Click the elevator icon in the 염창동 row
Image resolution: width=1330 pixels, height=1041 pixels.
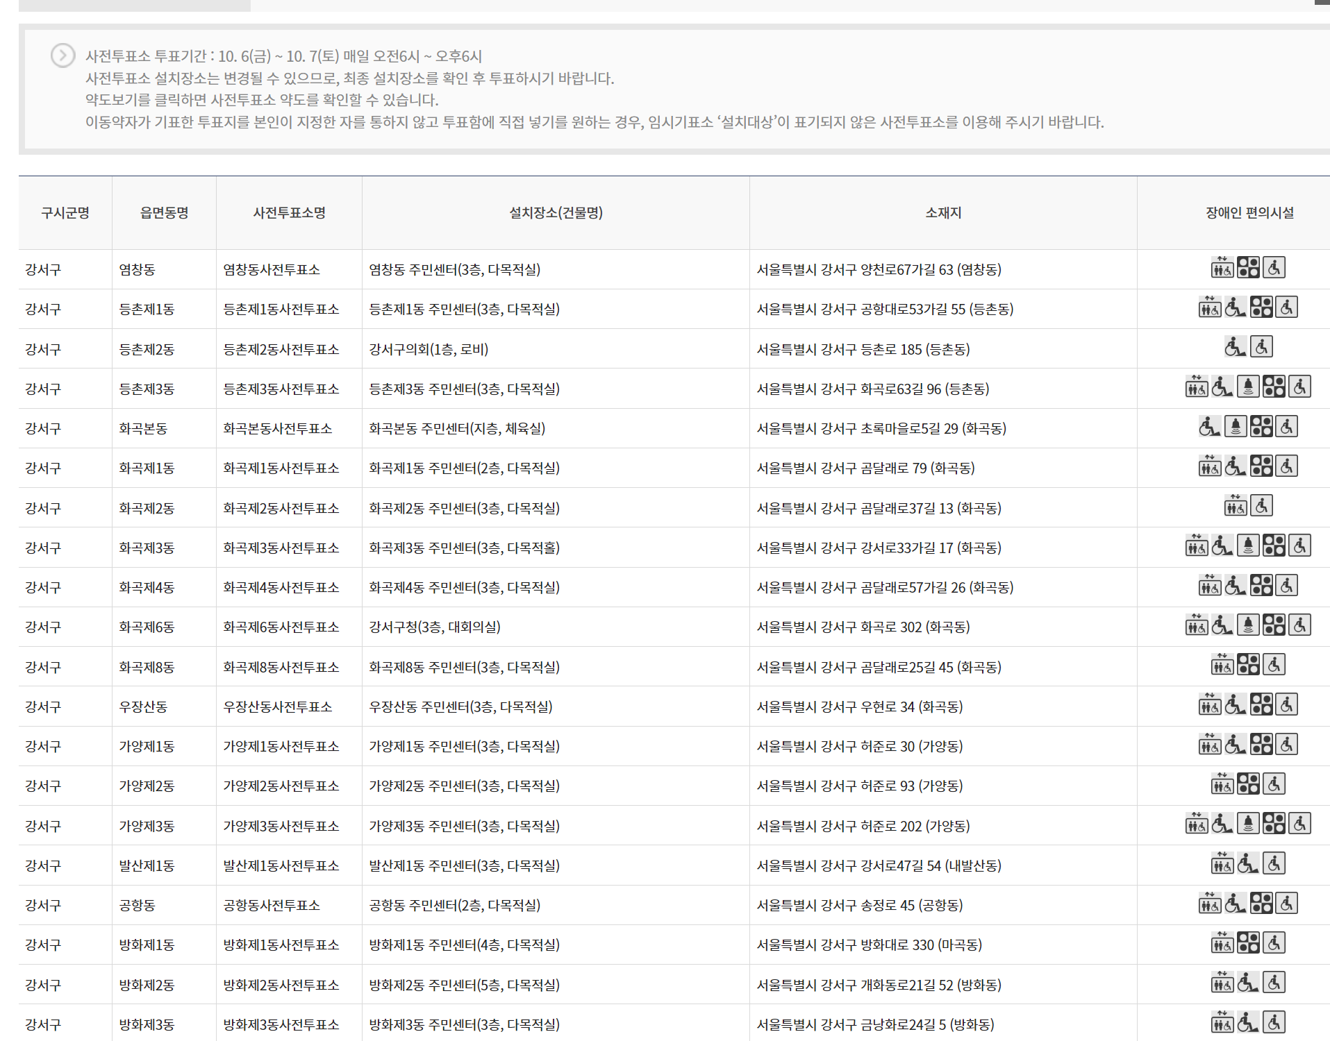click(1222, 268)
